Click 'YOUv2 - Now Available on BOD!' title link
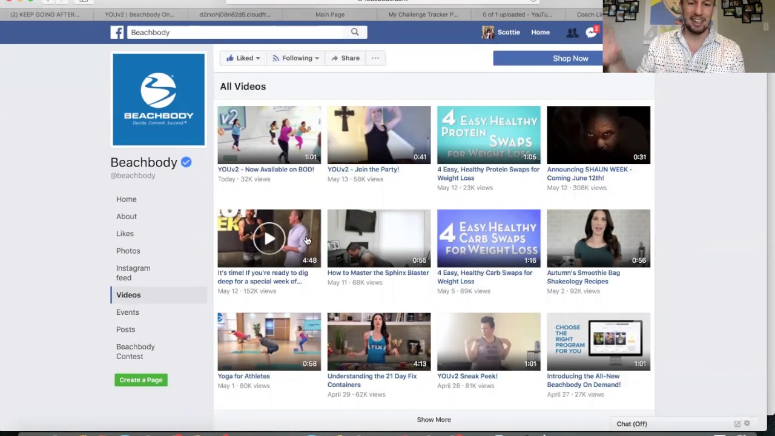The height and width of the screenshot is (436, 775). [266, 170]
